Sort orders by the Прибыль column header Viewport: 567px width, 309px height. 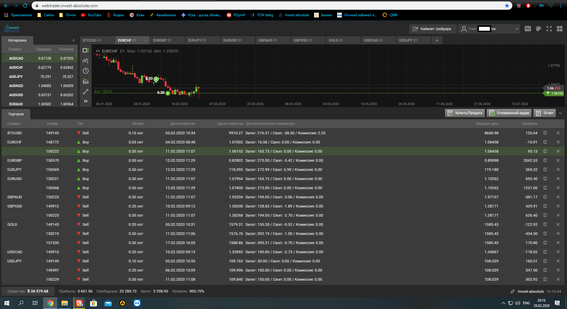(529, 124)
